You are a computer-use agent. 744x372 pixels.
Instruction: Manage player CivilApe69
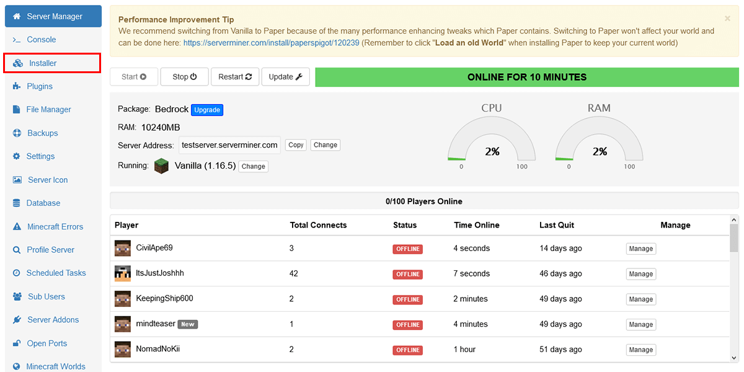pos(641,249)
